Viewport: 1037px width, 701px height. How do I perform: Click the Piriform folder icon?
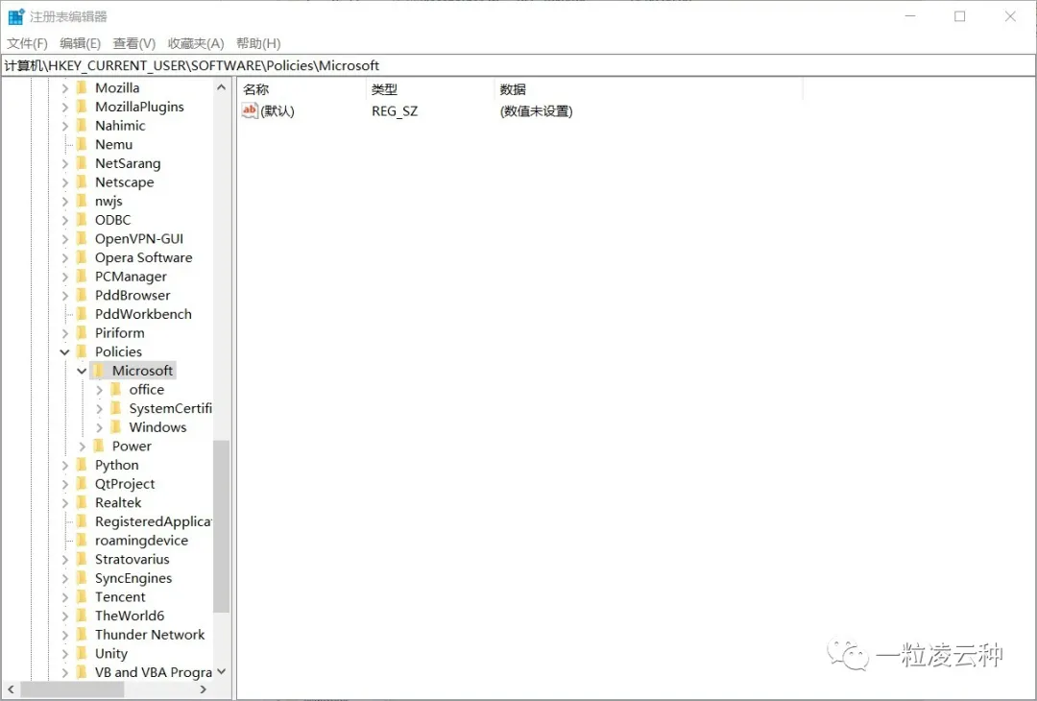[x=82, y=332]
